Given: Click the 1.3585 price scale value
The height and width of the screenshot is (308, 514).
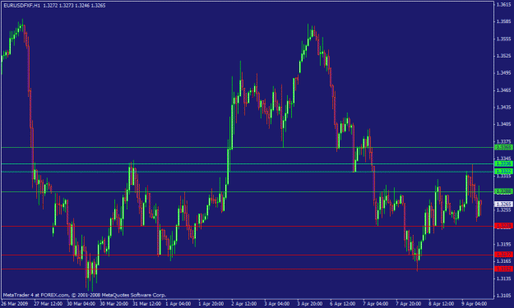Looking at the screenshot, I should pyautogui.click(x=503, y=21).
